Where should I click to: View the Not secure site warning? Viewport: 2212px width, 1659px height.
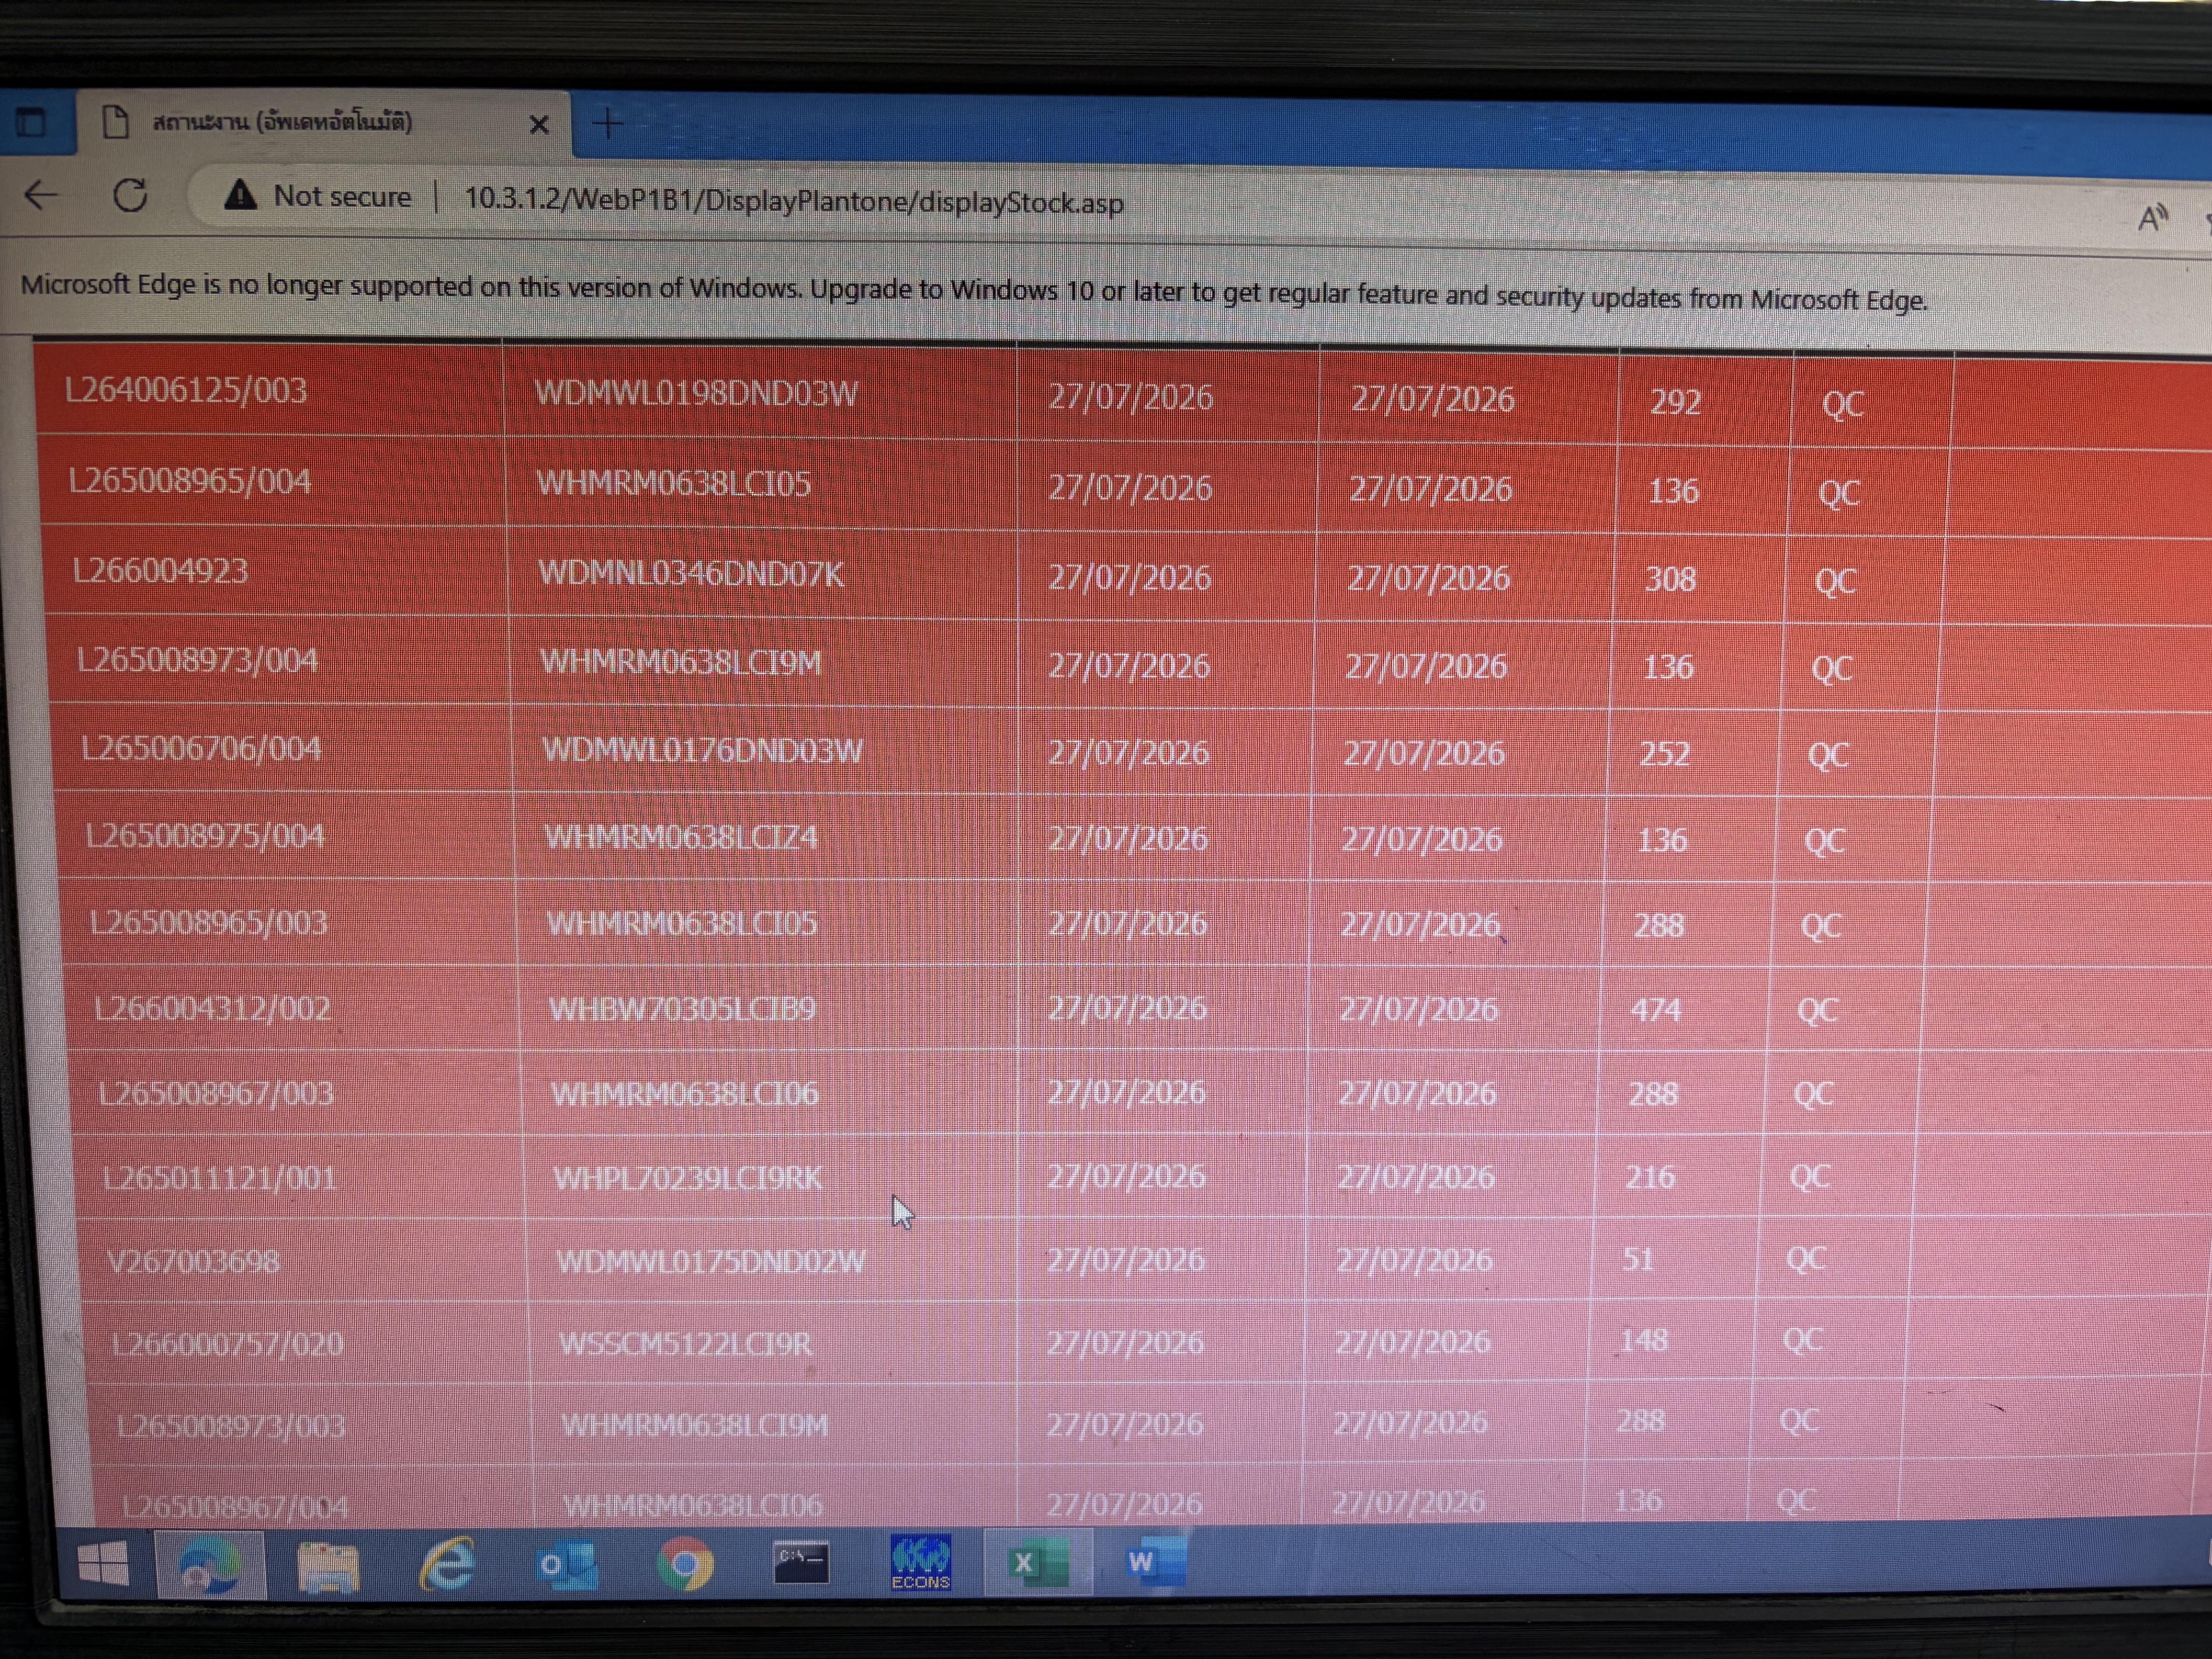coord(317,196)
